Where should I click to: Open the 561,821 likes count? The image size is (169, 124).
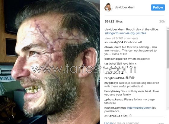pos(114,21)
